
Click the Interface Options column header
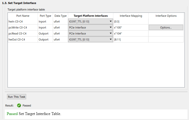pyautogui.click(x=166, y=16)
